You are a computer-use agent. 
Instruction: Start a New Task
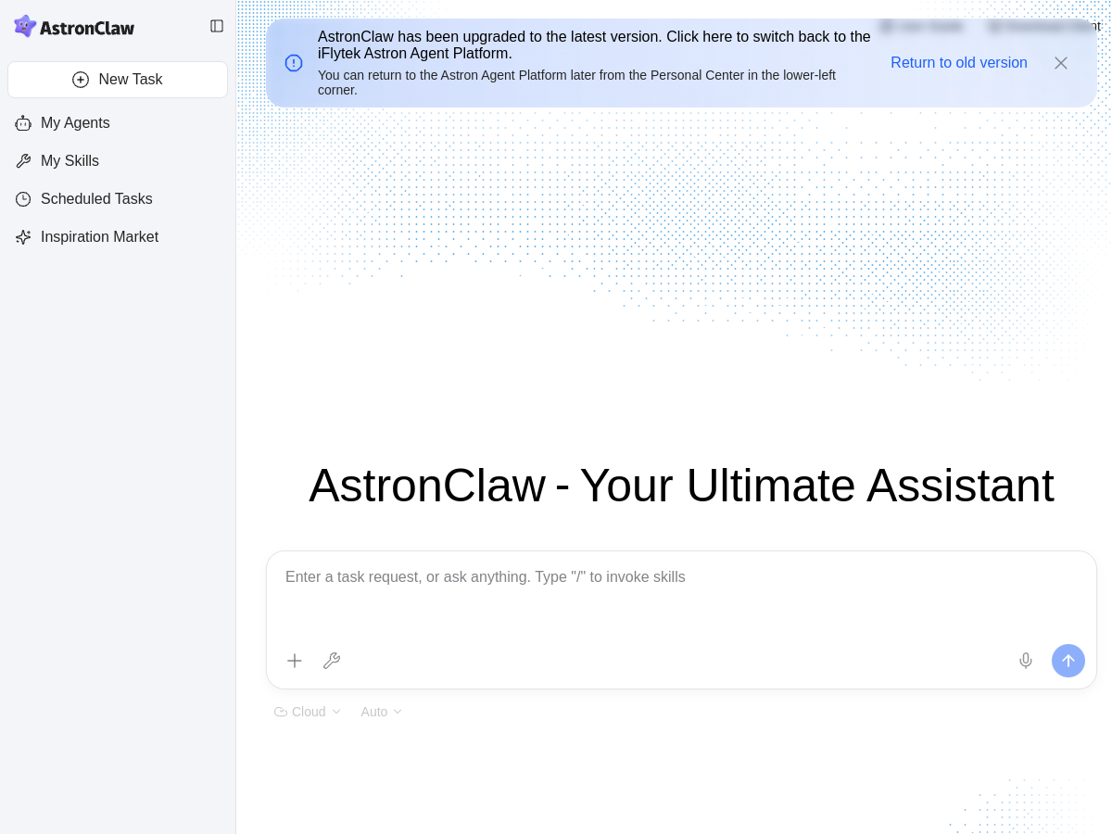point(118,80)
